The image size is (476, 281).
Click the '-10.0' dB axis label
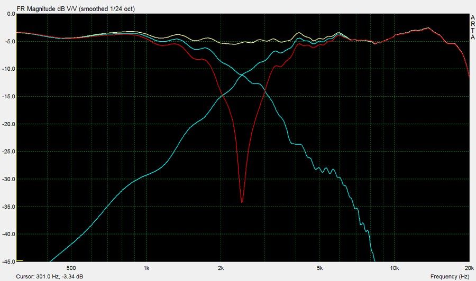(x=9, y=69)
